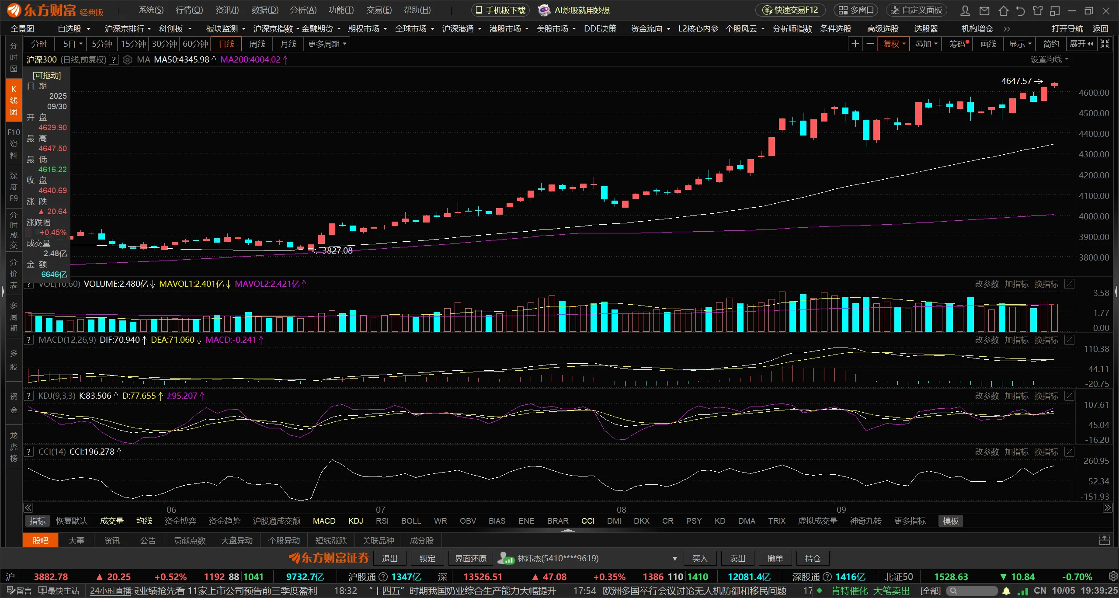This screenshot has height=598, width=1119.
Task: Expand the 复权 dropdown
Action: tap(894, 44)
